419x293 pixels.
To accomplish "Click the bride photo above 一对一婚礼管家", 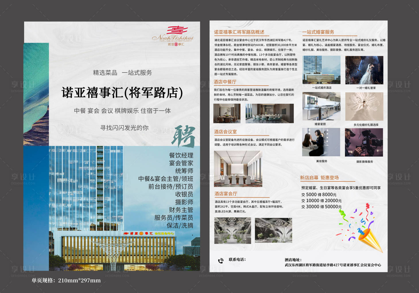I will tap(364, 70).
